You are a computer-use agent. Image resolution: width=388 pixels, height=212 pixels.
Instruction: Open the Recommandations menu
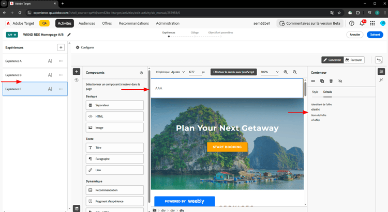[134, 23]
